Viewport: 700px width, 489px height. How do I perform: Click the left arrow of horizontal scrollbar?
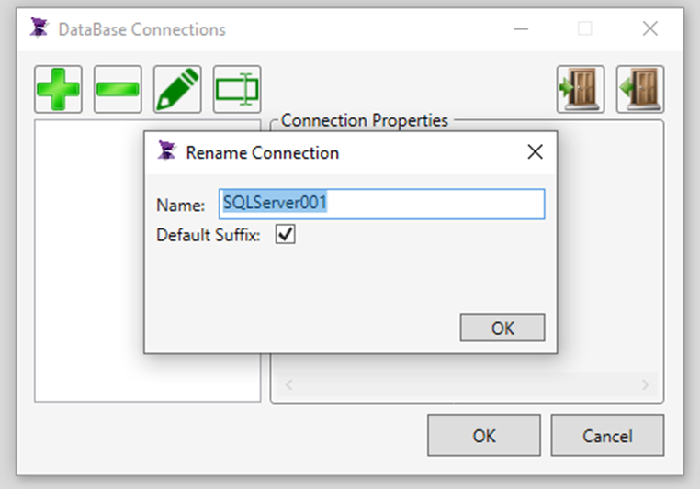pyautogui.click(x=288, y=384)
